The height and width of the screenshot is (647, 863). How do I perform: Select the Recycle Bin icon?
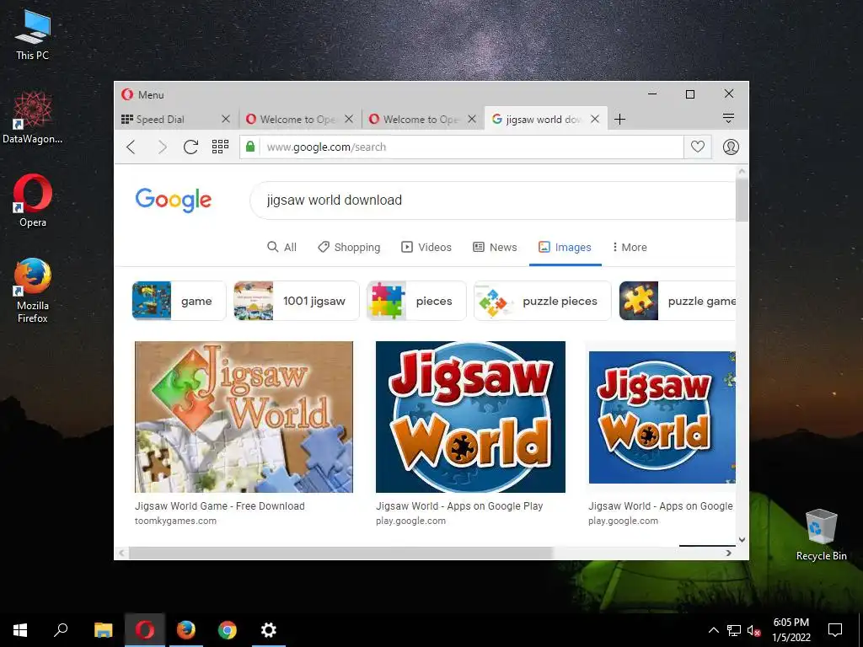click(x=821, y=535)
